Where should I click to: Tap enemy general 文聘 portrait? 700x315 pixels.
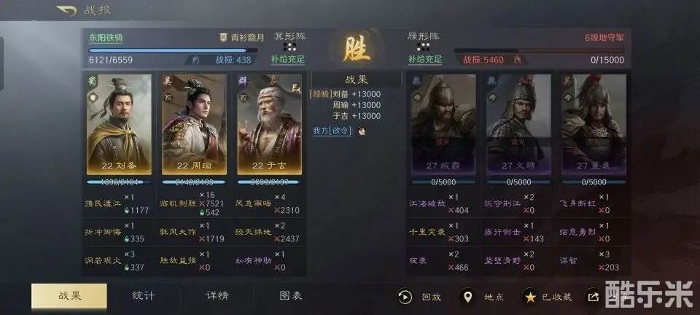click(x=518, y=124)
